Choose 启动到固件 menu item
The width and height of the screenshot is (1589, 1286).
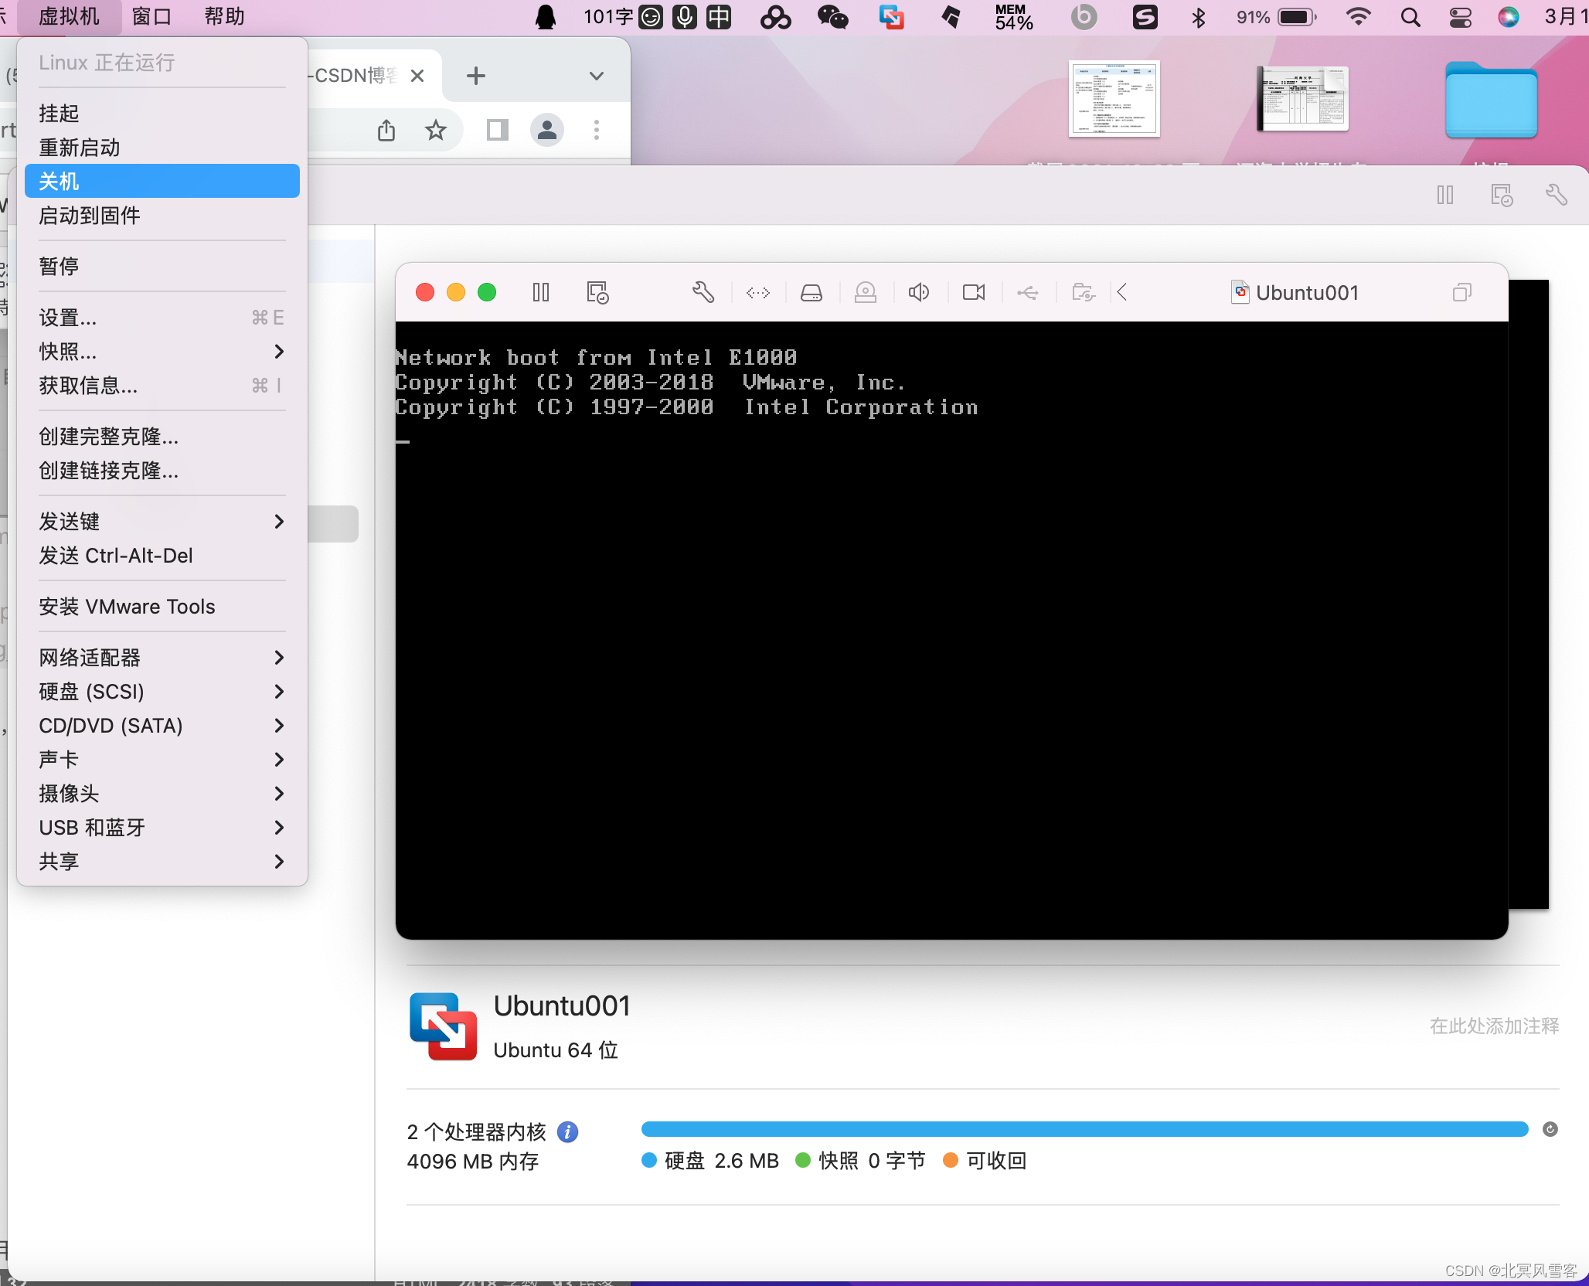[162, 215]
